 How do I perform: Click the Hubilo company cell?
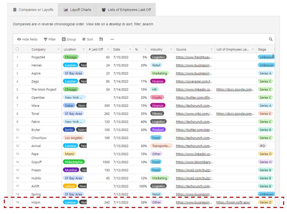(x=36, y=178)
